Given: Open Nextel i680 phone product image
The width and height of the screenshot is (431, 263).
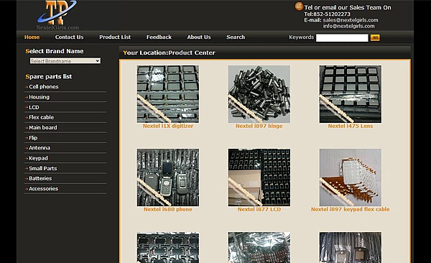Looking at the screenshot, I should (168, 177).
